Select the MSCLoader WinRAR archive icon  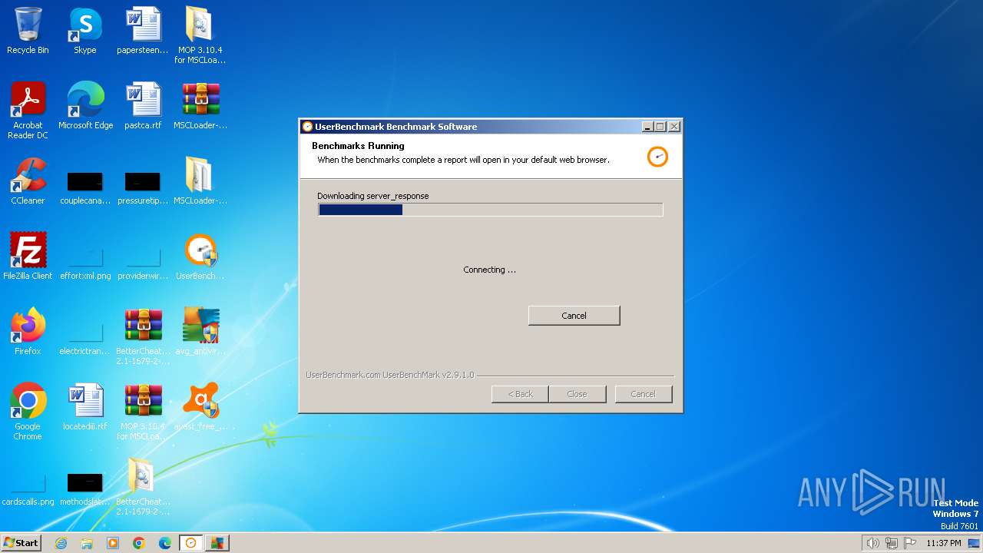(200, 106)
